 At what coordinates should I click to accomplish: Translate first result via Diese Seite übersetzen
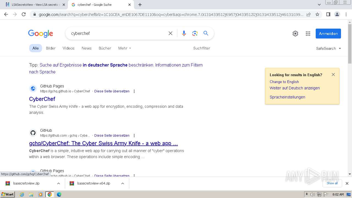coord(112,91)
